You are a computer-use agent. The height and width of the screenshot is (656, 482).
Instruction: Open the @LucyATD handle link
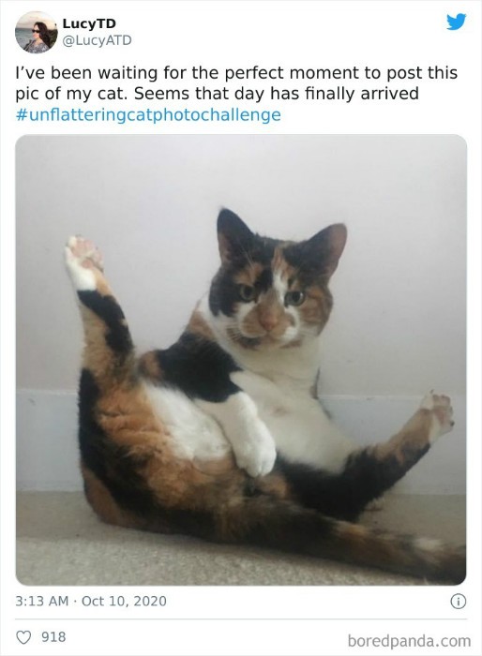(x=97, y=40)
